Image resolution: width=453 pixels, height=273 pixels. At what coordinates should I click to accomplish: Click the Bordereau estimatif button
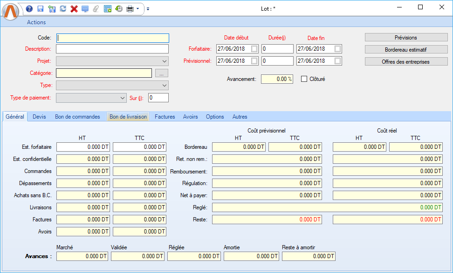tap(405, 49)
